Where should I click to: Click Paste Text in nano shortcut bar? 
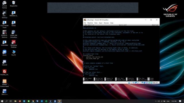(x=120, y=80)
